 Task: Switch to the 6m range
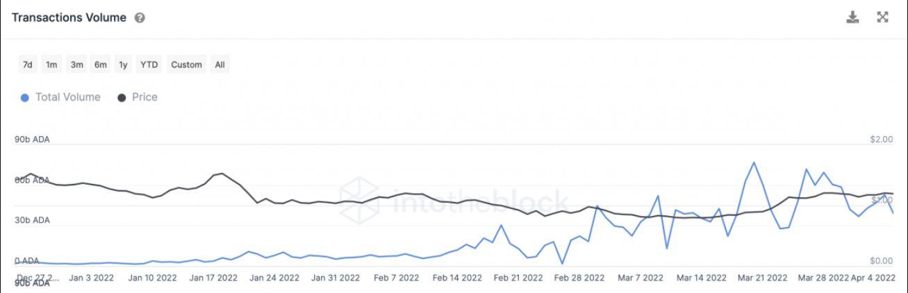[x=101, y=65]
